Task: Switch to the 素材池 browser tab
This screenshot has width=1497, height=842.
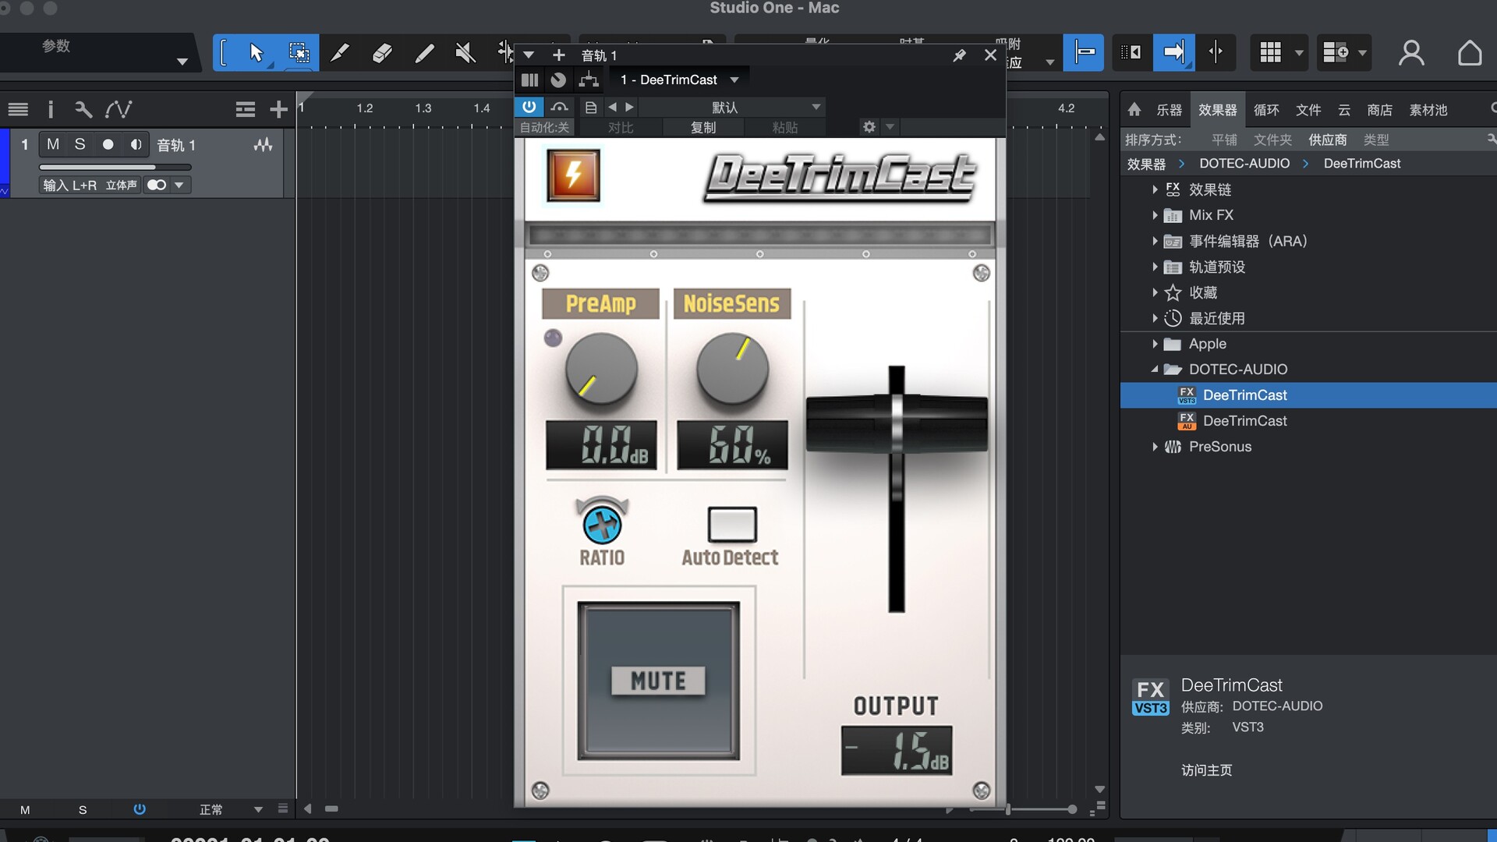Action: pyautogui.click(x=1428, y=110)
